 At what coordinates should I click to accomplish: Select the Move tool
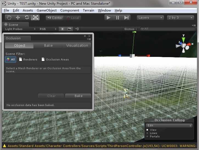(18, 18)
